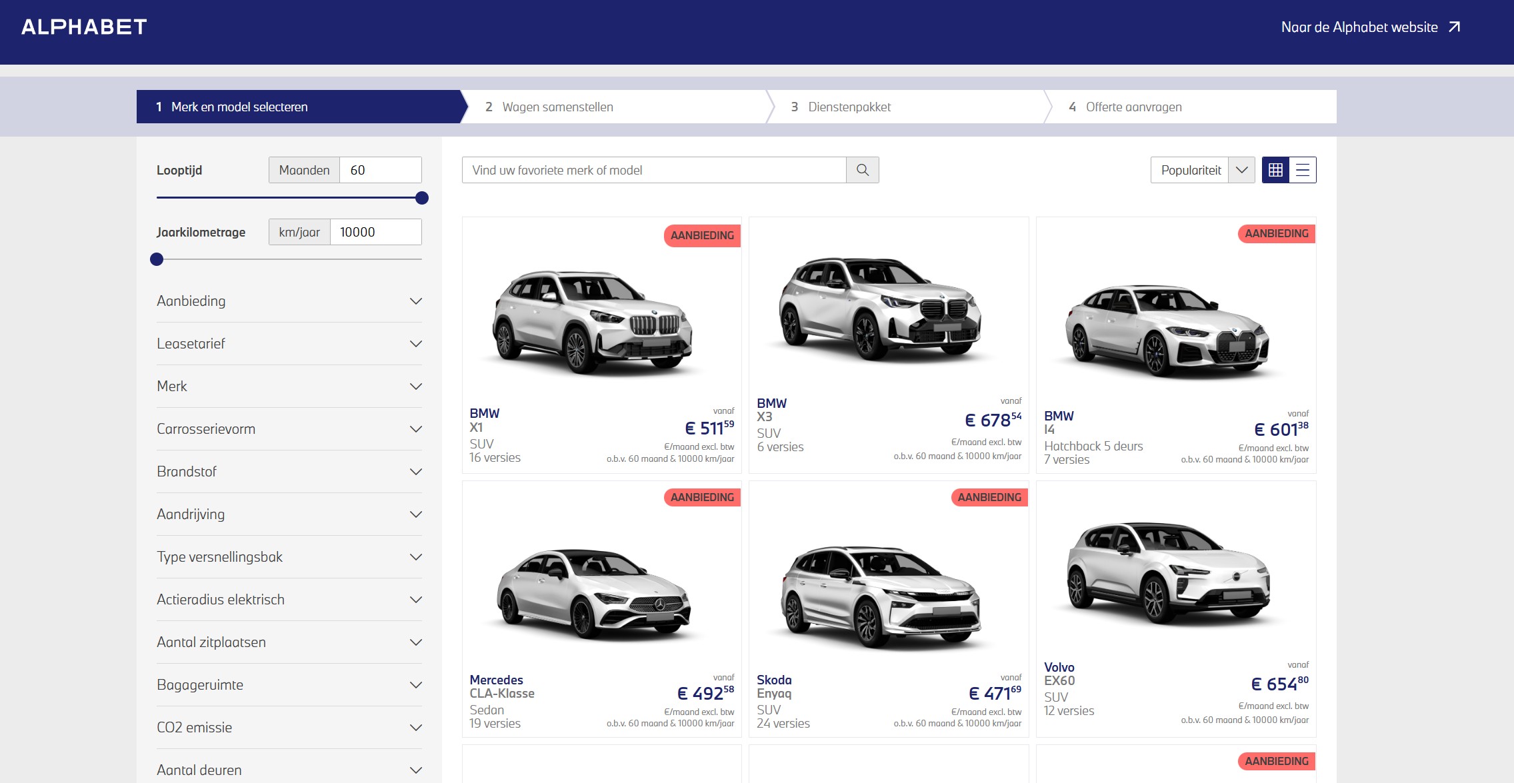The width and height of the screenshot is (1514, 783).
Task: Click the AANBIEDING badge on BMW X1
Action: tap(702, 235)
